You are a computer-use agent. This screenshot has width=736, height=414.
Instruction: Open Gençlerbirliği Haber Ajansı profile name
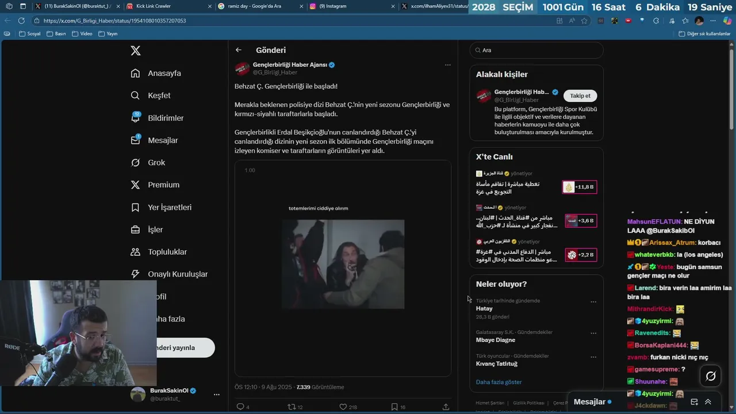pyautogui.click(x=290, y=65)
